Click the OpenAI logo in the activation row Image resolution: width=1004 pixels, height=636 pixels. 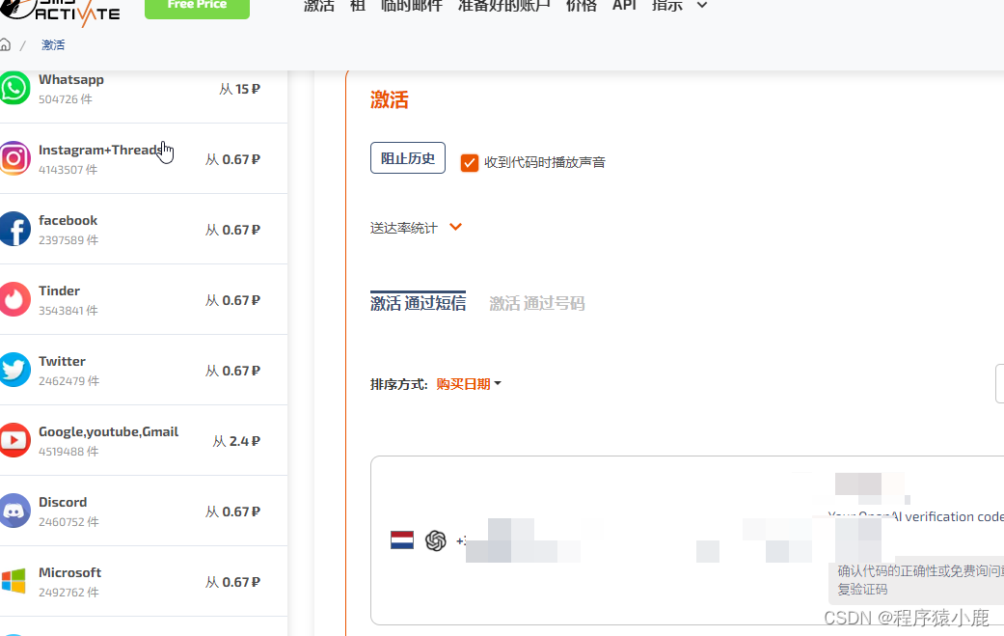point(435,540)
